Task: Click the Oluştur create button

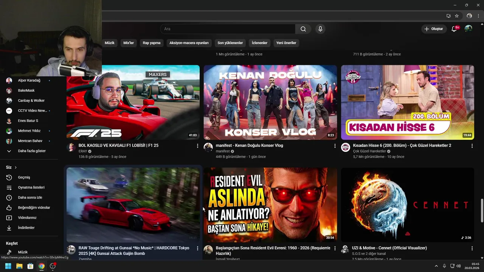Action: point(433,29)
